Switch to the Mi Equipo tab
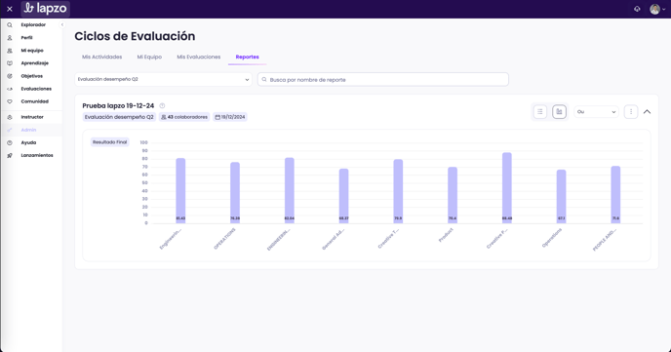Screen dimensions: 671x352 click(149, 57)
